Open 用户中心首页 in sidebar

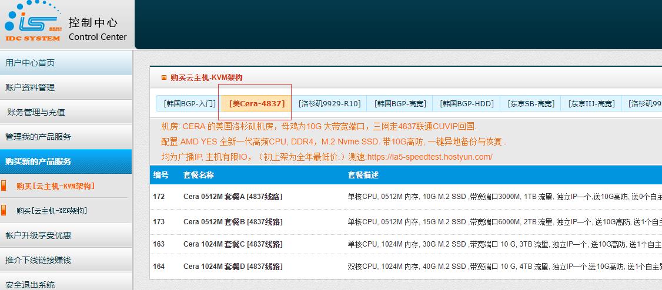pos(66,63)
